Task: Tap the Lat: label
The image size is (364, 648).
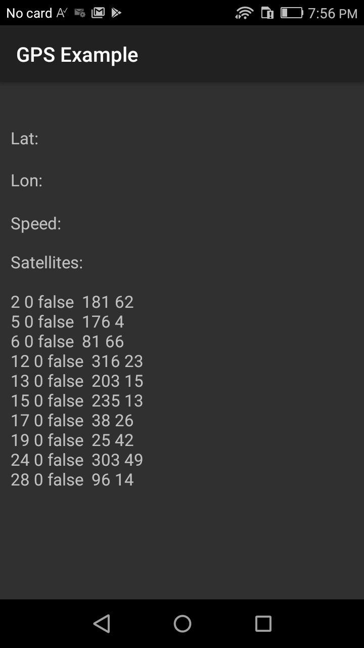Action: pyautogui.click(x=25, y=138)
